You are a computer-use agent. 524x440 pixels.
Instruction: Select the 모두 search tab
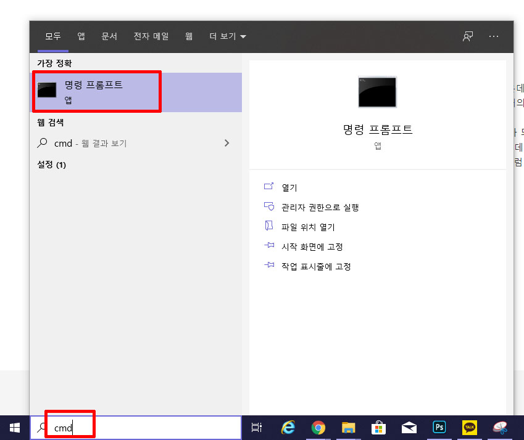[x=53, y=36]
